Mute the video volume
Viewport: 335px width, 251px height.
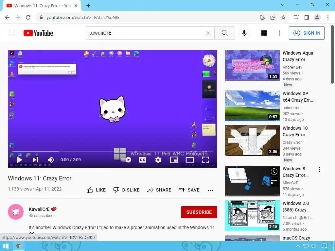pos(51,159)
